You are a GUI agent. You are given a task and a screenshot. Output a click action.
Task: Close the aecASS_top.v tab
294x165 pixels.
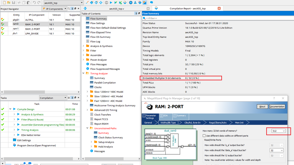148,8
